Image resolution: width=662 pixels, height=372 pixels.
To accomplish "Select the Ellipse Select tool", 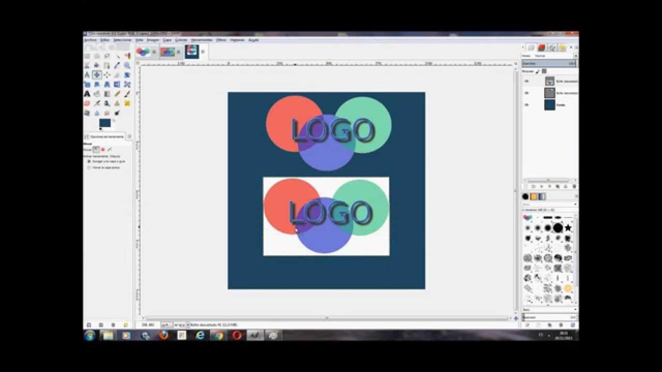I will pyautogui.click(x=97, y=56).
